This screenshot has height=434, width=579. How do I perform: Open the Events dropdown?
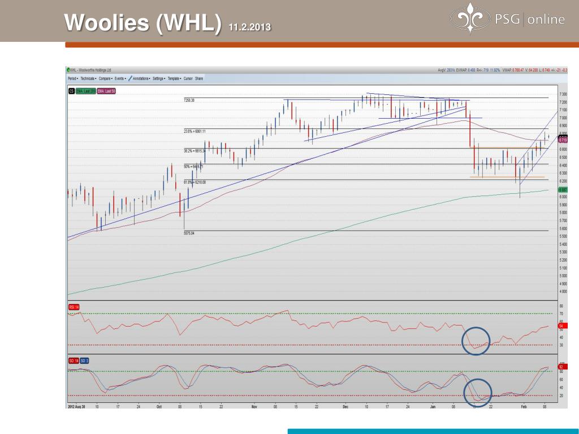120,79
